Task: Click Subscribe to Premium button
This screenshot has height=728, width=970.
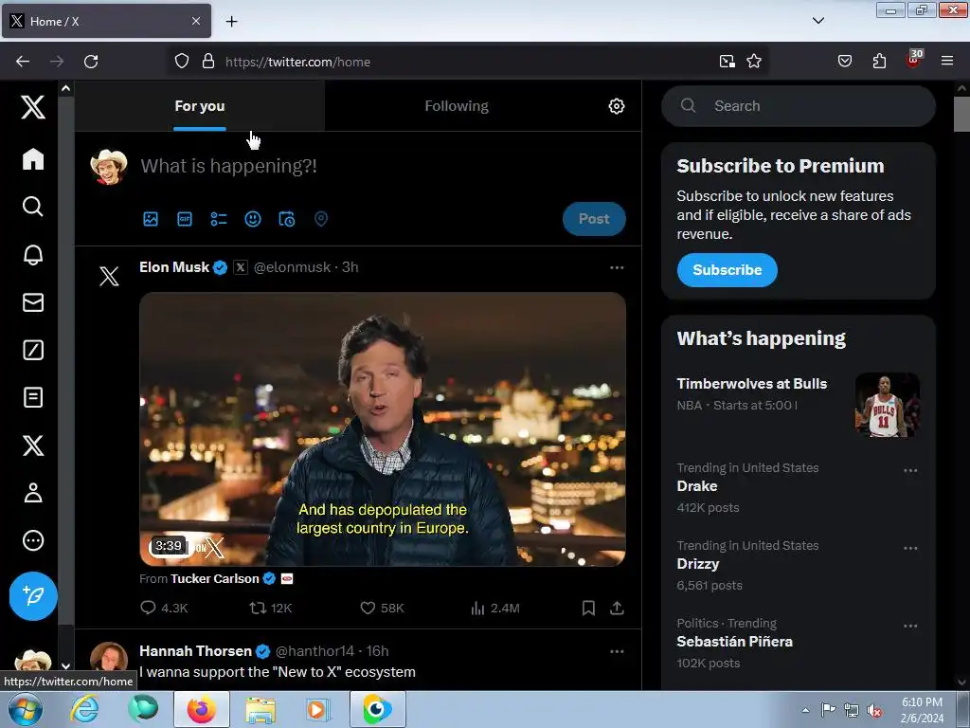Action: tap(727, 270)
